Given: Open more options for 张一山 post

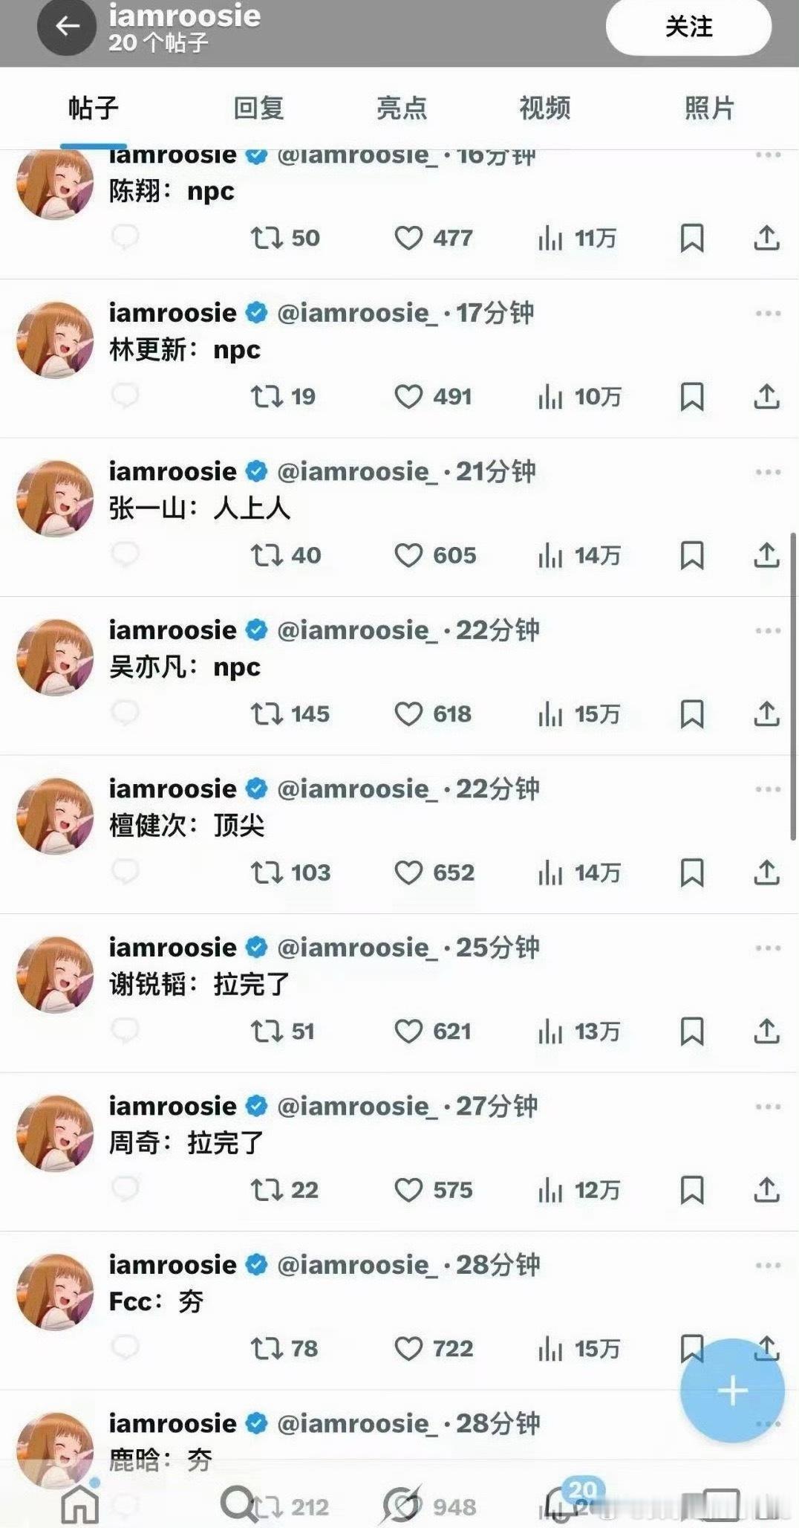Looking at the screenshot, I should [x=768, y=472].
